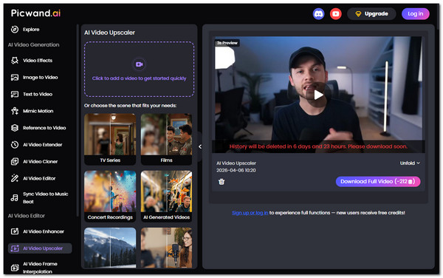This screenshot has height=278, width=443.
Task: Select the AI Video Frame Interpolation icon
Action: click(15, 268)
